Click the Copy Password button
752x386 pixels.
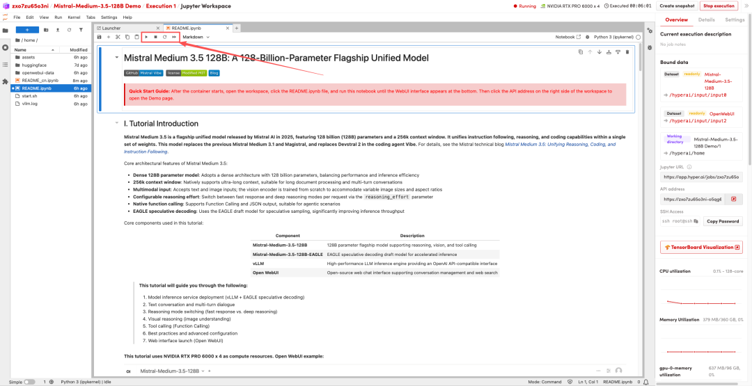tap(723, 221)
